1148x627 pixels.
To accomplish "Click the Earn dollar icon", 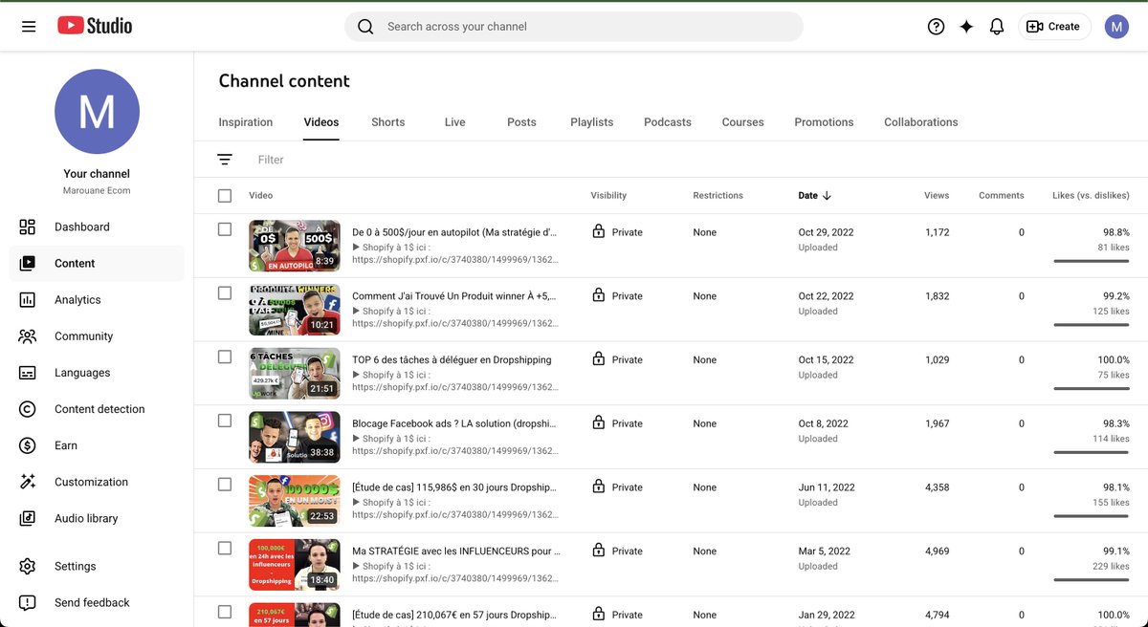I will [28, 445].
